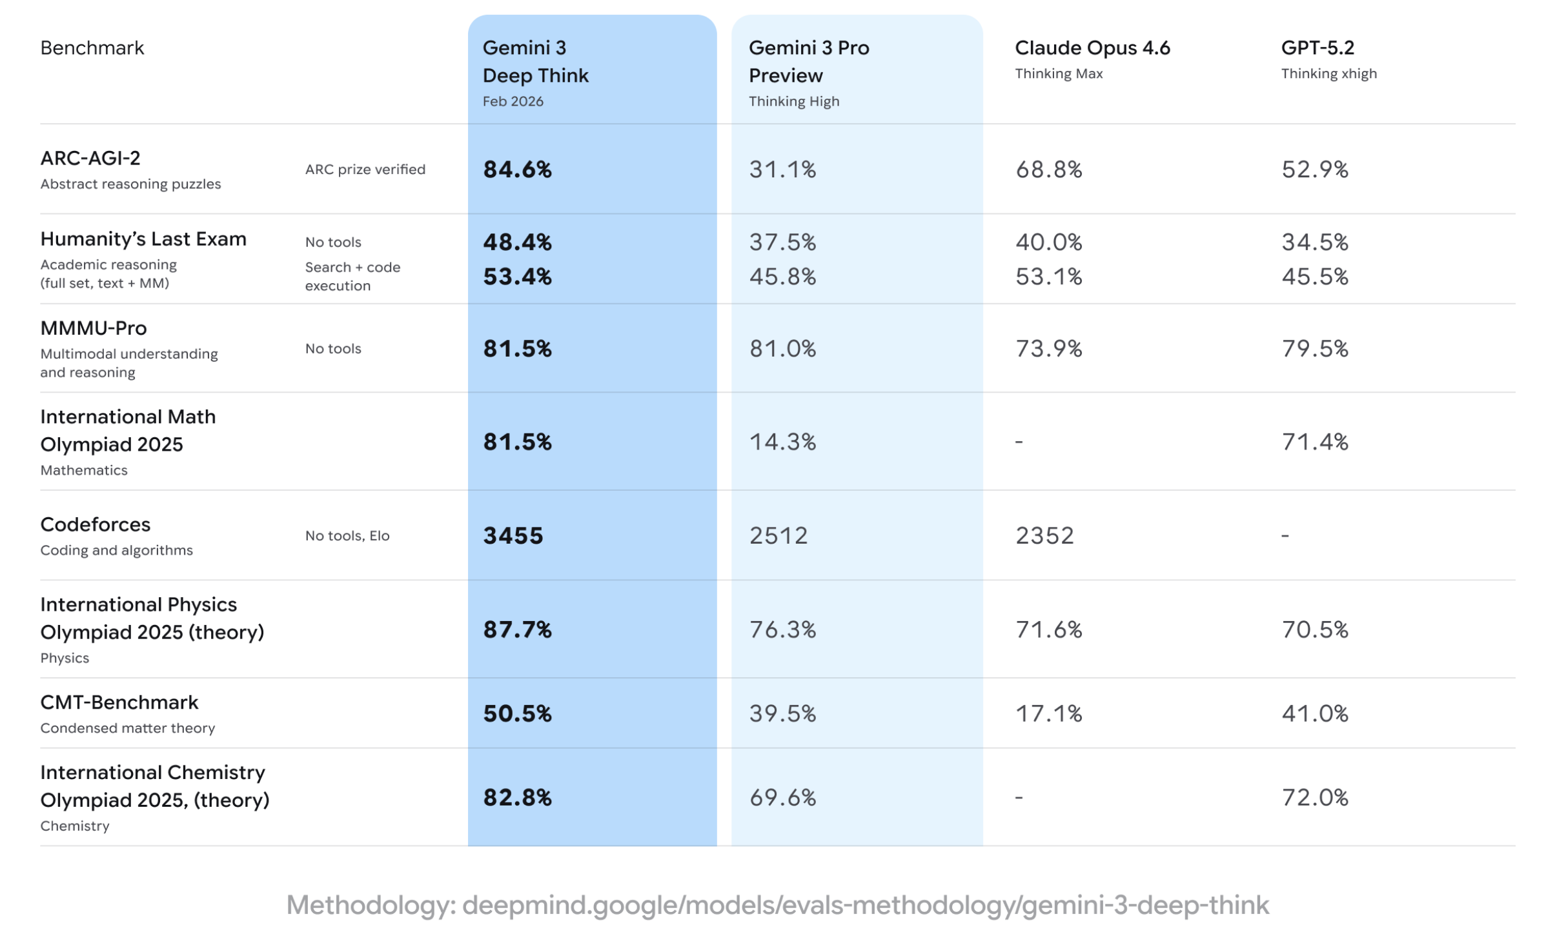Click the Claude Opus 4.6 column header
This screenshot has height=939, width=1566.
pos(1092,48)
